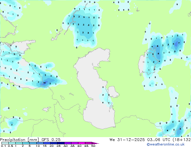Click the '35' legend scale label
Image resolution: width=191 pixels, height=147 pixels.
pos(73,146)
